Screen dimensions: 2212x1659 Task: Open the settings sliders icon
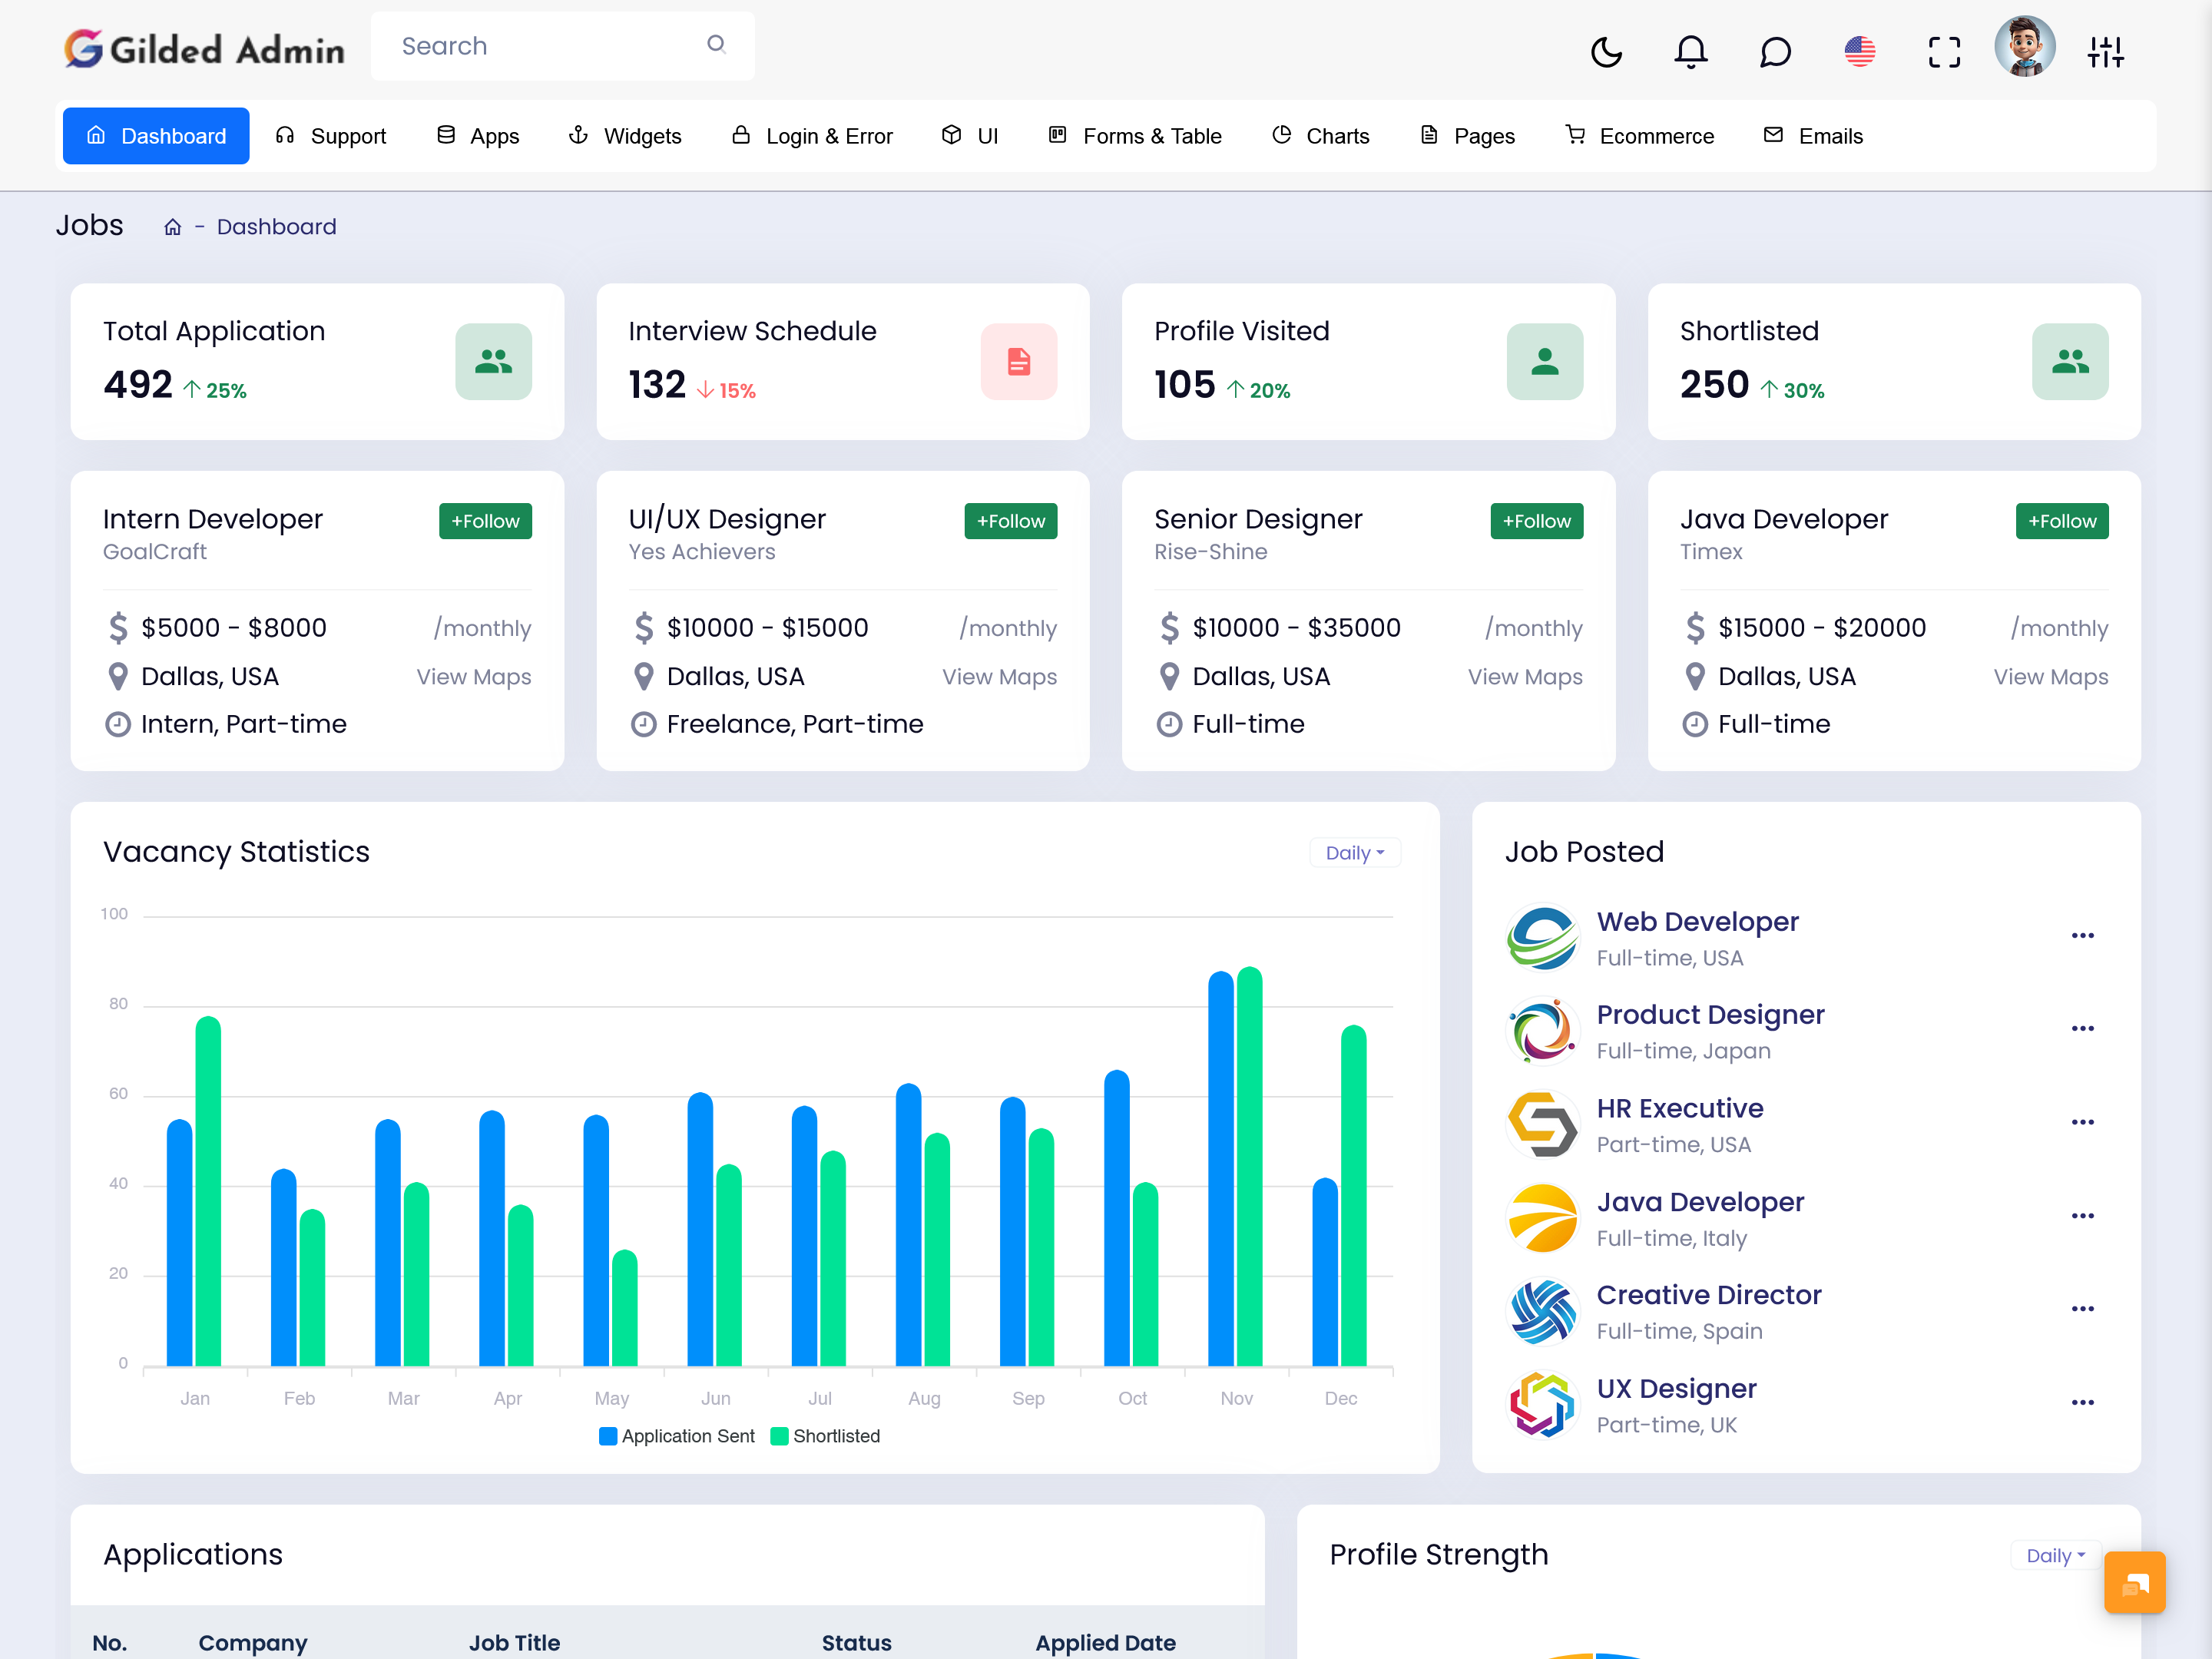pos(2105,51)
